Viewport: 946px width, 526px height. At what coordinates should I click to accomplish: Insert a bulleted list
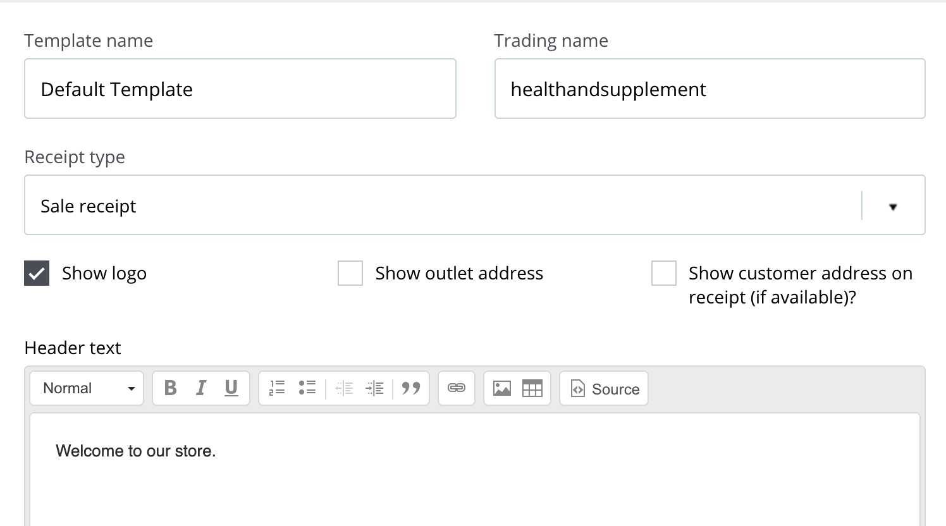307,388
